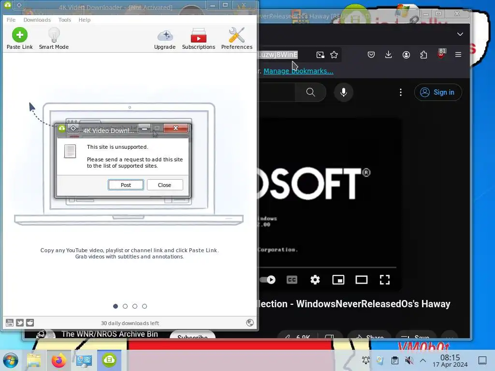Toggle closed captions CC on the video
Screen dimensions: 495x371
click(292, 280)
